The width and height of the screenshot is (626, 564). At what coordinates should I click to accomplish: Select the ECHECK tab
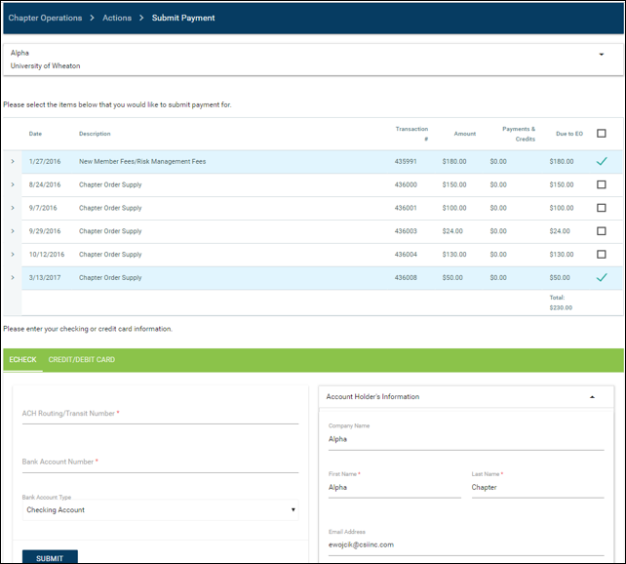pos(22,359)
